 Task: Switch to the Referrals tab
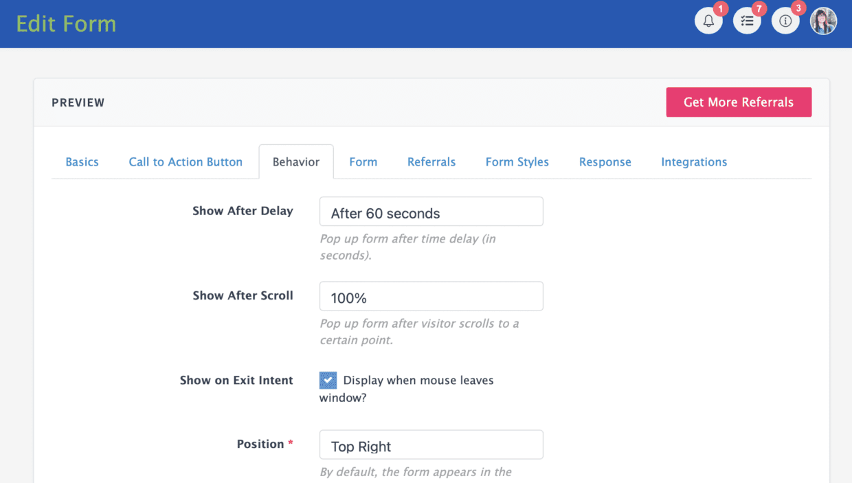(x=431, y=162)
